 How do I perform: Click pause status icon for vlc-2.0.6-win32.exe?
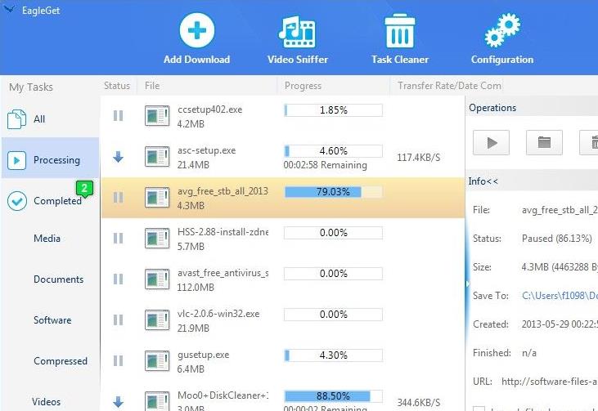(x=119, y=320)
